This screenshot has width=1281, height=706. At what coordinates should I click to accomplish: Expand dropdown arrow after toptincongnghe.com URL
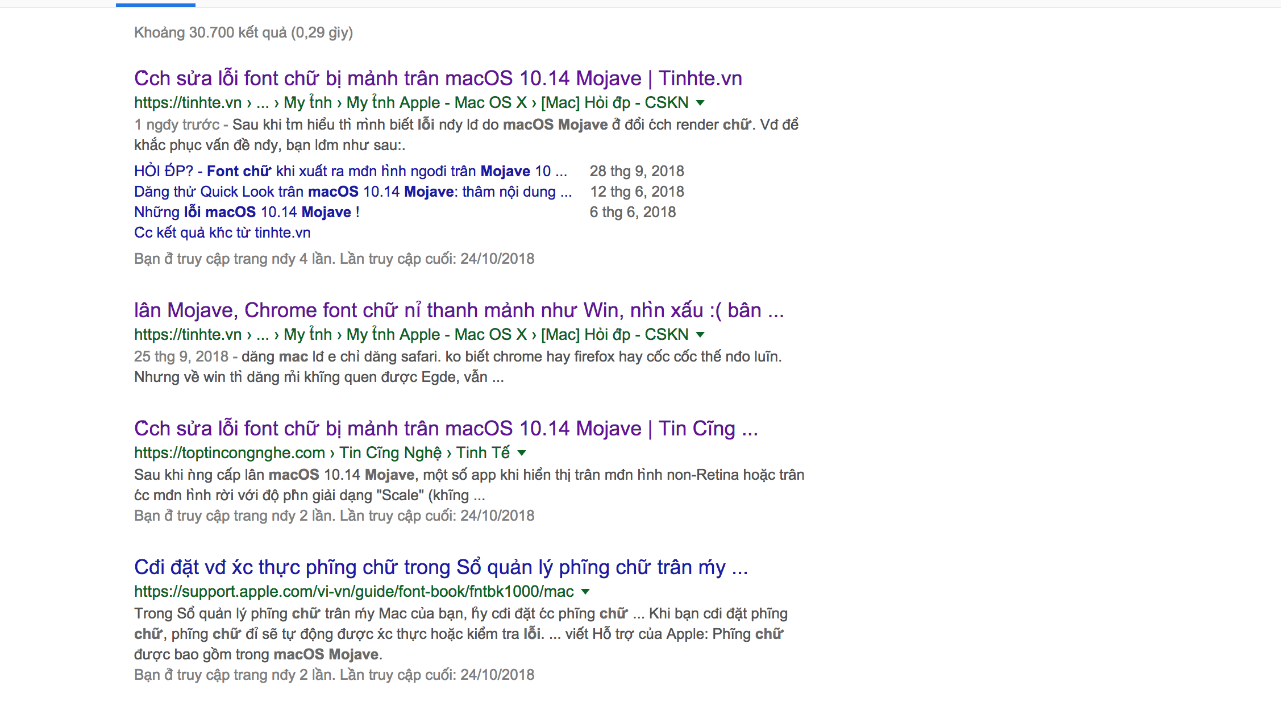coord(522,453)
